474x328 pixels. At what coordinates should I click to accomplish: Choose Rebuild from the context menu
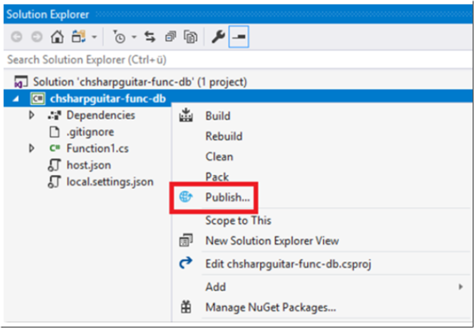coord(224,136)
